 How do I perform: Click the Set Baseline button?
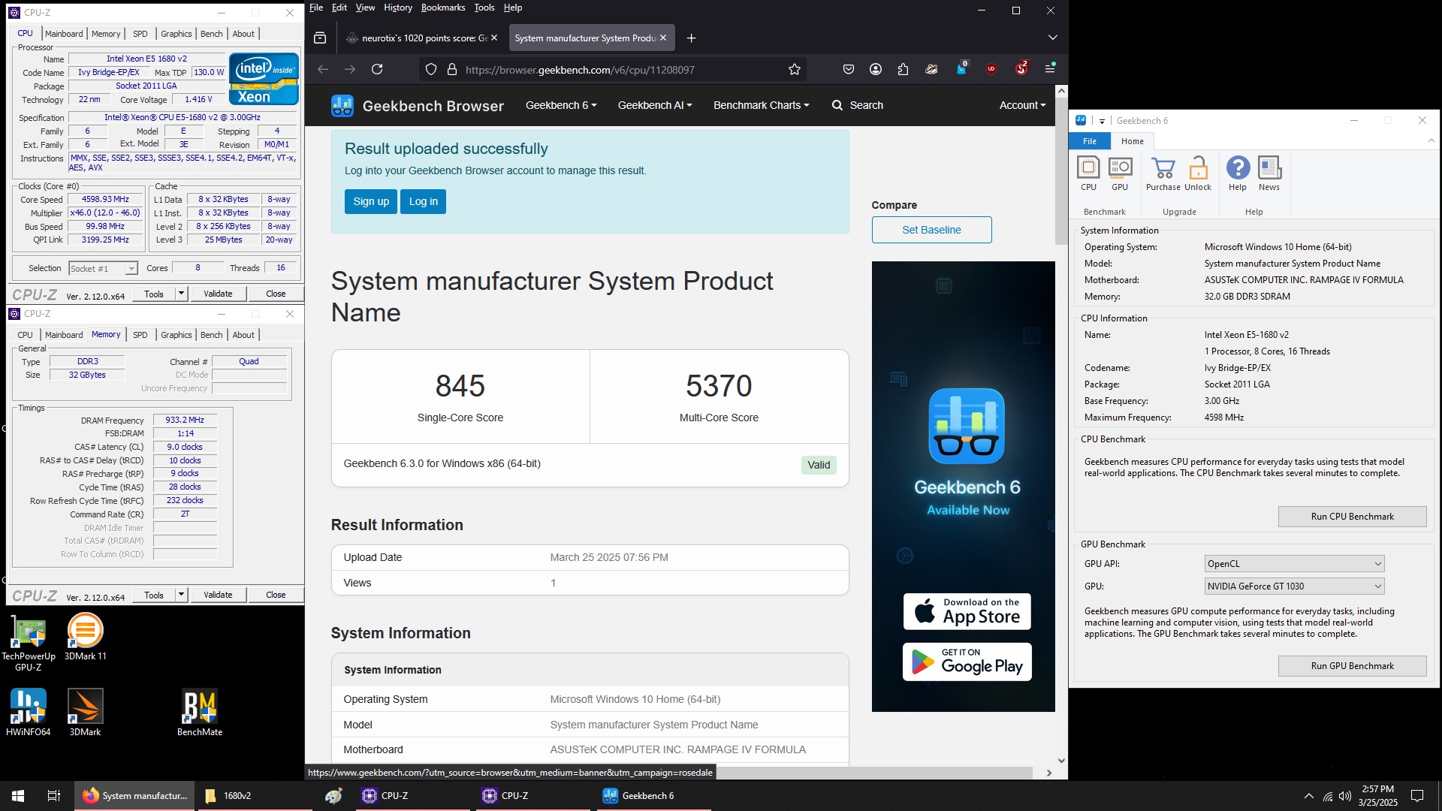(931, 230)
